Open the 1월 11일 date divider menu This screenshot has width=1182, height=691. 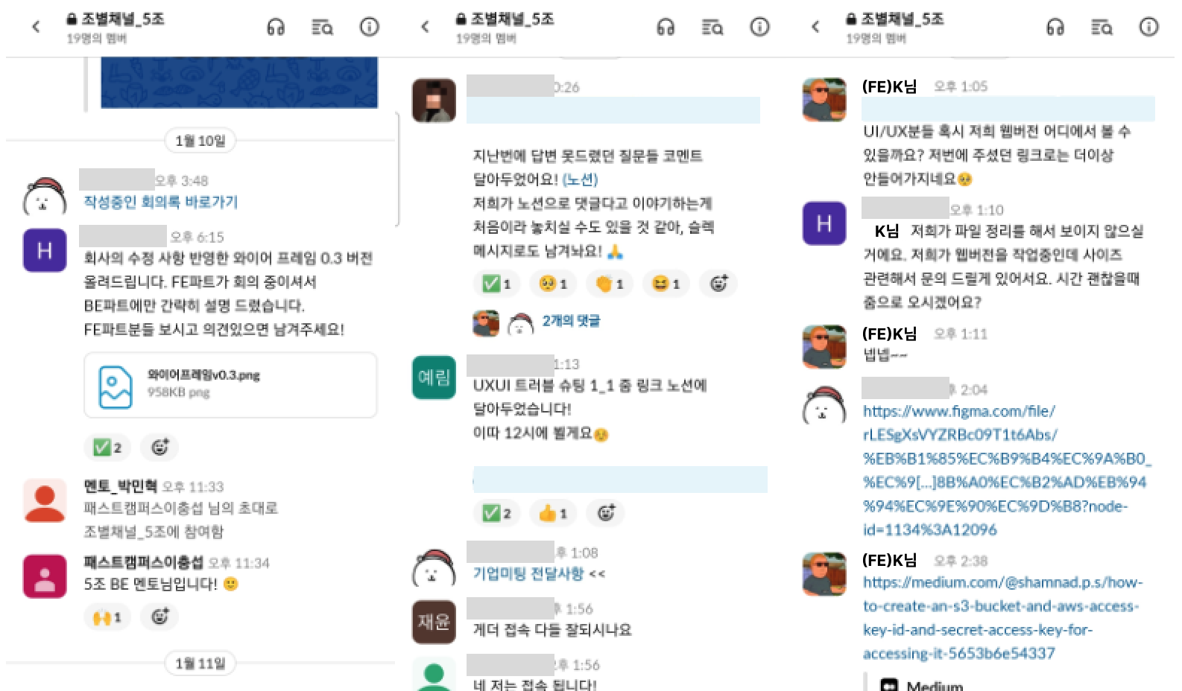(x=200, y=663)
